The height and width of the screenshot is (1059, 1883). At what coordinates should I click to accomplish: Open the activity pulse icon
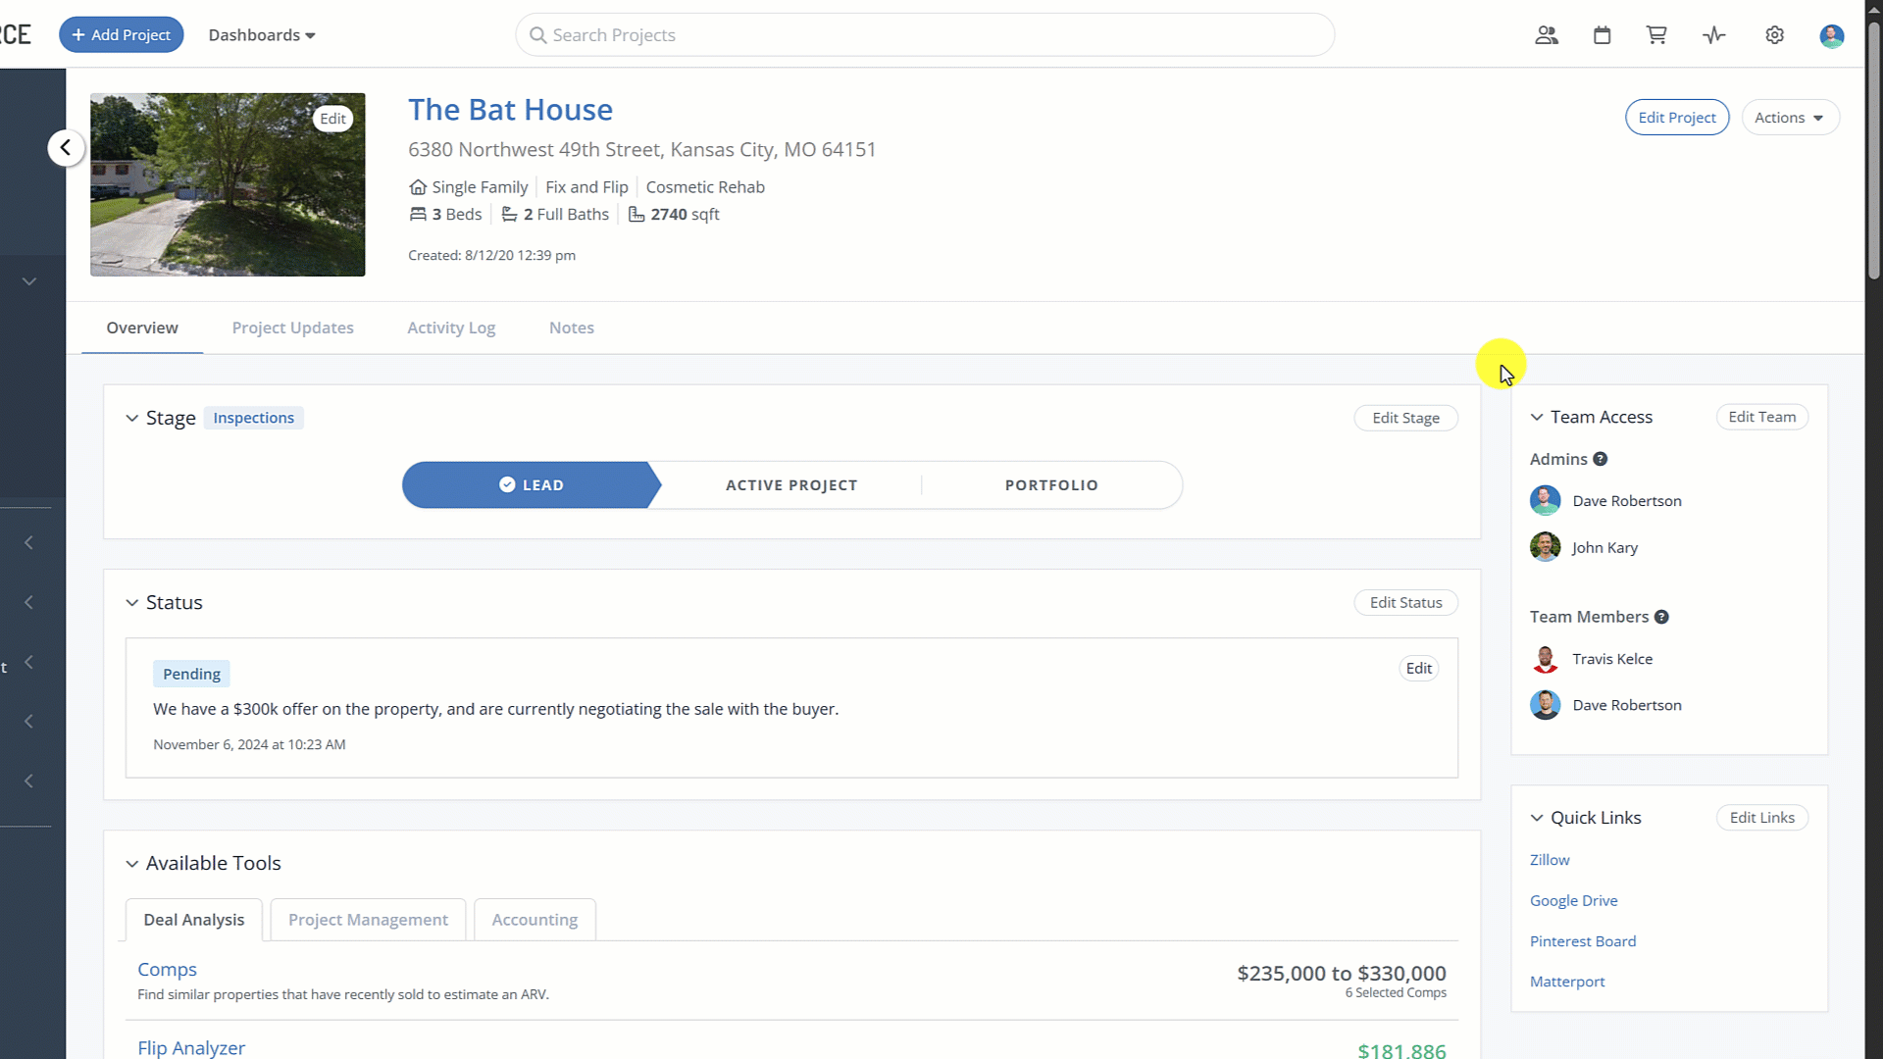click(1713, 35)
